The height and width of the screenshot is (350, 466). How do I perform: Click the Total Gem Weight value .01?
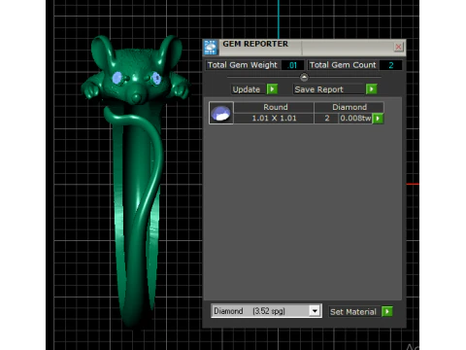[x=292, y=65]
